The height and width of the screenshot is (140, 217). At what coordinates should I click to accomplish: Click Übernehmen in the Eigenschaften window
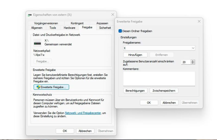(106, 131)
